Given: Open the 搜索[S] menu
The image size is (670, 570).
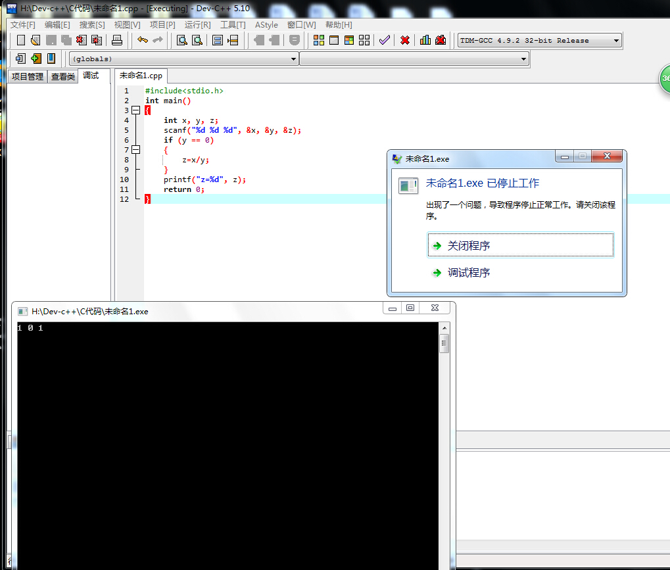Looking at the screenshot, I should tap(92, 25).
